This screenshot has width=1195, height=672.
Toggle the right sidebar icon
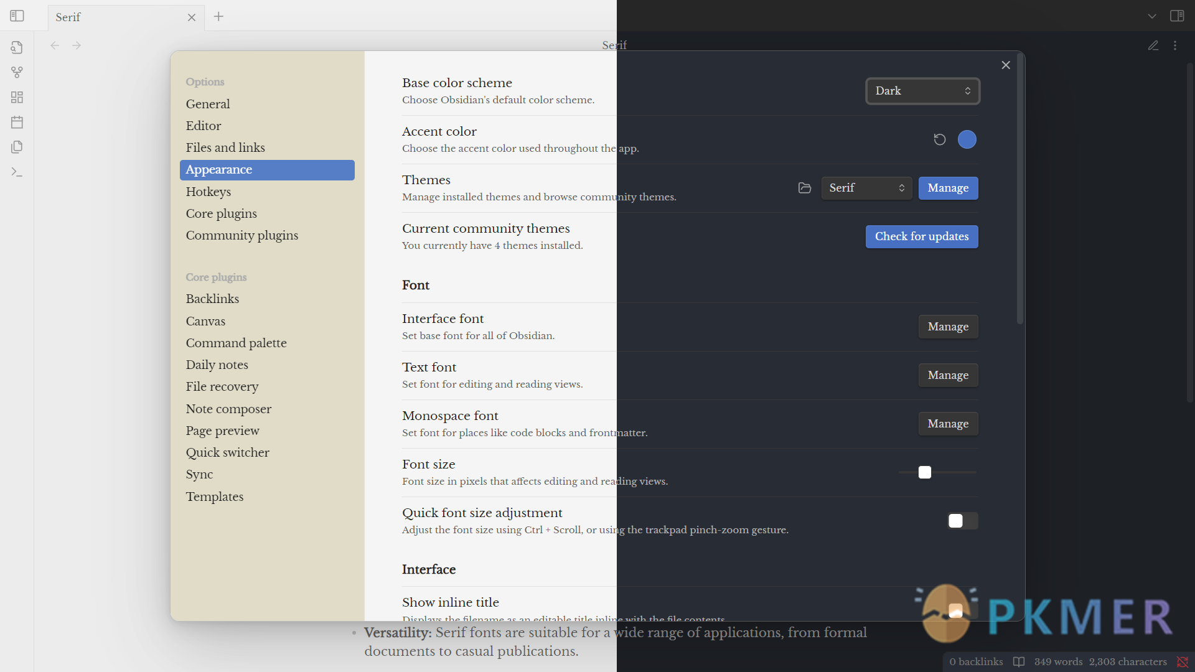pos(1177,16)
